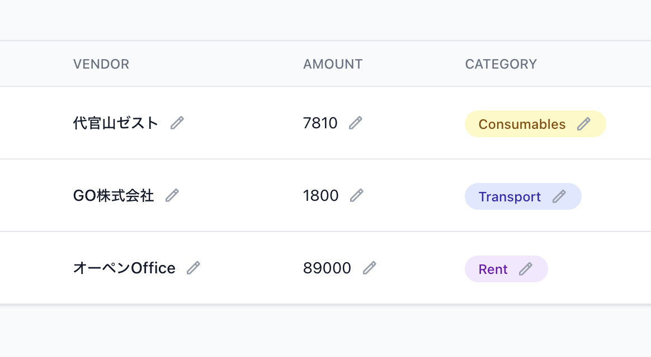The height and width of the screenshot is (357, 651).
Task: Click the AMOUNT column header
Action: (x=333, y=64)
